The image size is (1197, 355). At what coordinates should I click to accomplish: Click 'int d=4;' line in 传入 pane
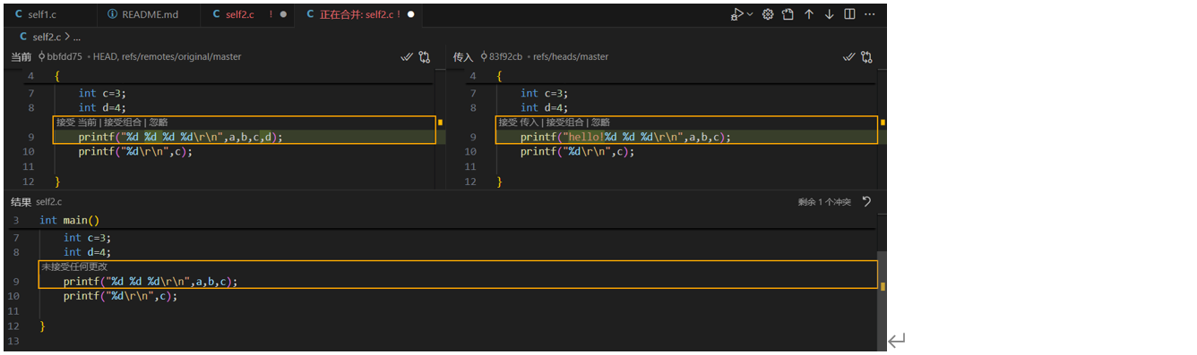pos(544,107)
